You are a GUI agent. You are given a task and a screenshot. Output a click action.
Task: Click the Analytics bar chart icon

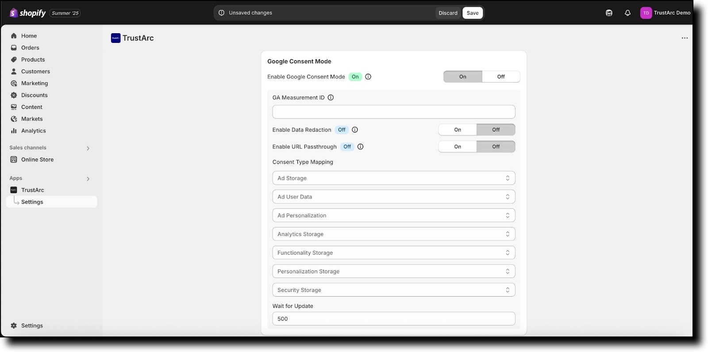point(14,131)
